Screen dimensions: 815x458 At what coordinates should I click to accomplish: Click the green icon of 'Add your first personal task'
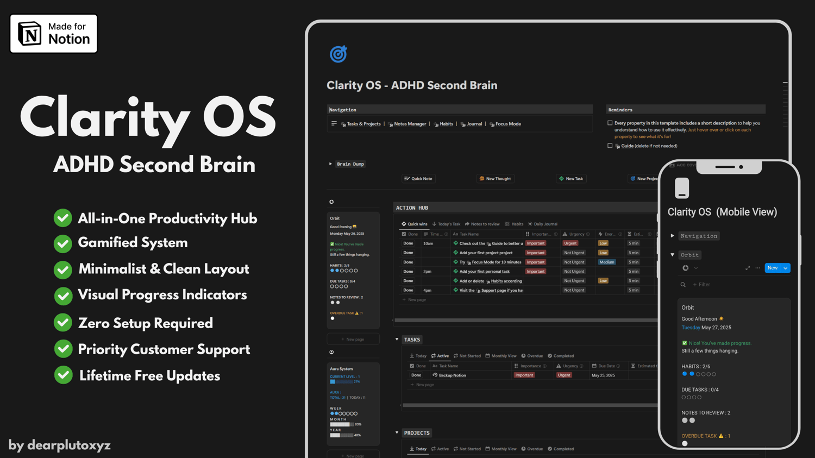455,271
